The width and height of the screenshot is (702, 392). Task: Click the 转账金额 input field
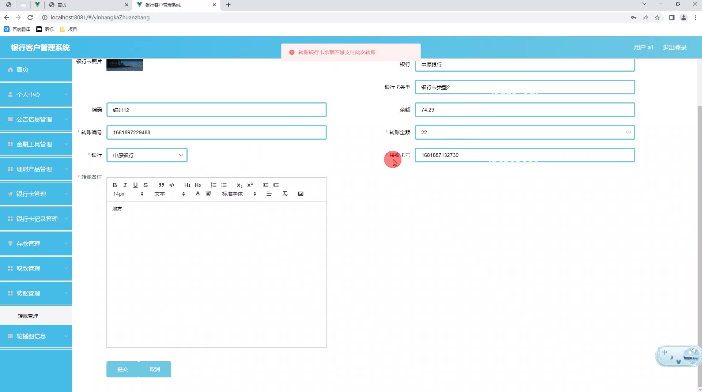(x=525, y=132)
